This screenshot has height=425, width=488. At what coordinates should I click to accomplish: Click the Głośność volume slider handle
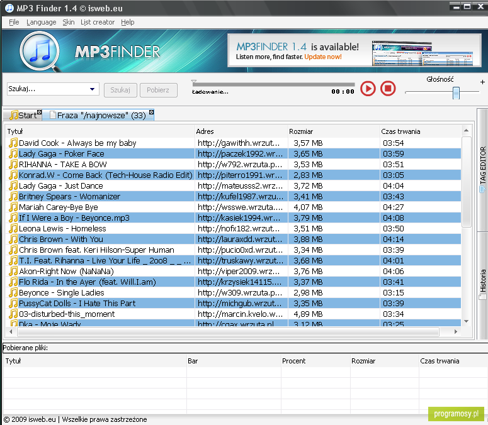click(x=456, y=93)
